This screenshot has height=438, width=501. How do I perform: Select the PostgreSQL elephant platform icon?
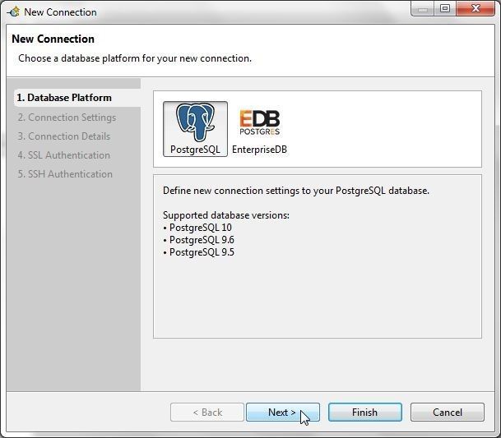point(195,122)
